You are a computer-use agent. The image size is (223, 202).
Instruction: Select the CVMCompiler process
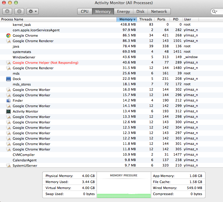[112, 155]
